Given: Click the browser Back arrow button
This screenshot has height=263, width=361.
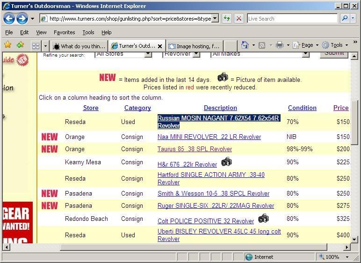Looking at the screenshot, I should pyautogui.click(x=9, y=19).
